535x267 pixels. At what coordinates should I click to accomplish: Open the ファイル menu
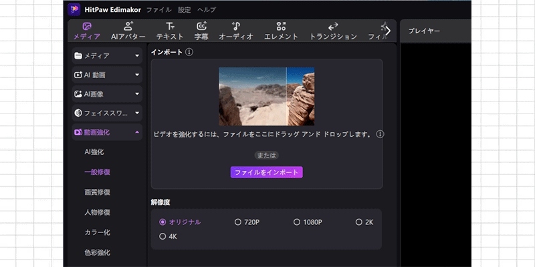(x=158, y=10)
